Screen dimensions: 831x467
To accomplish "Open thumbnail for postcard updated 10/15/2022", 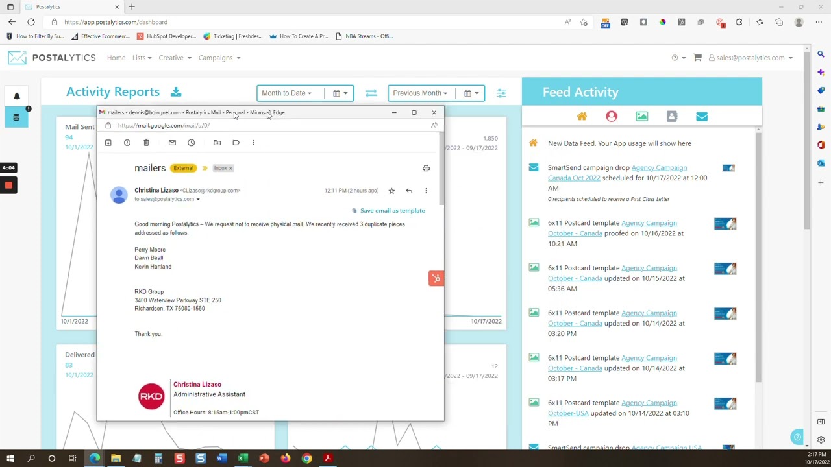I will point(725,269).
